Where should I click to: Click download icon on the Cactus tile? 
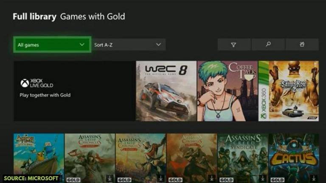click(314, 178)
